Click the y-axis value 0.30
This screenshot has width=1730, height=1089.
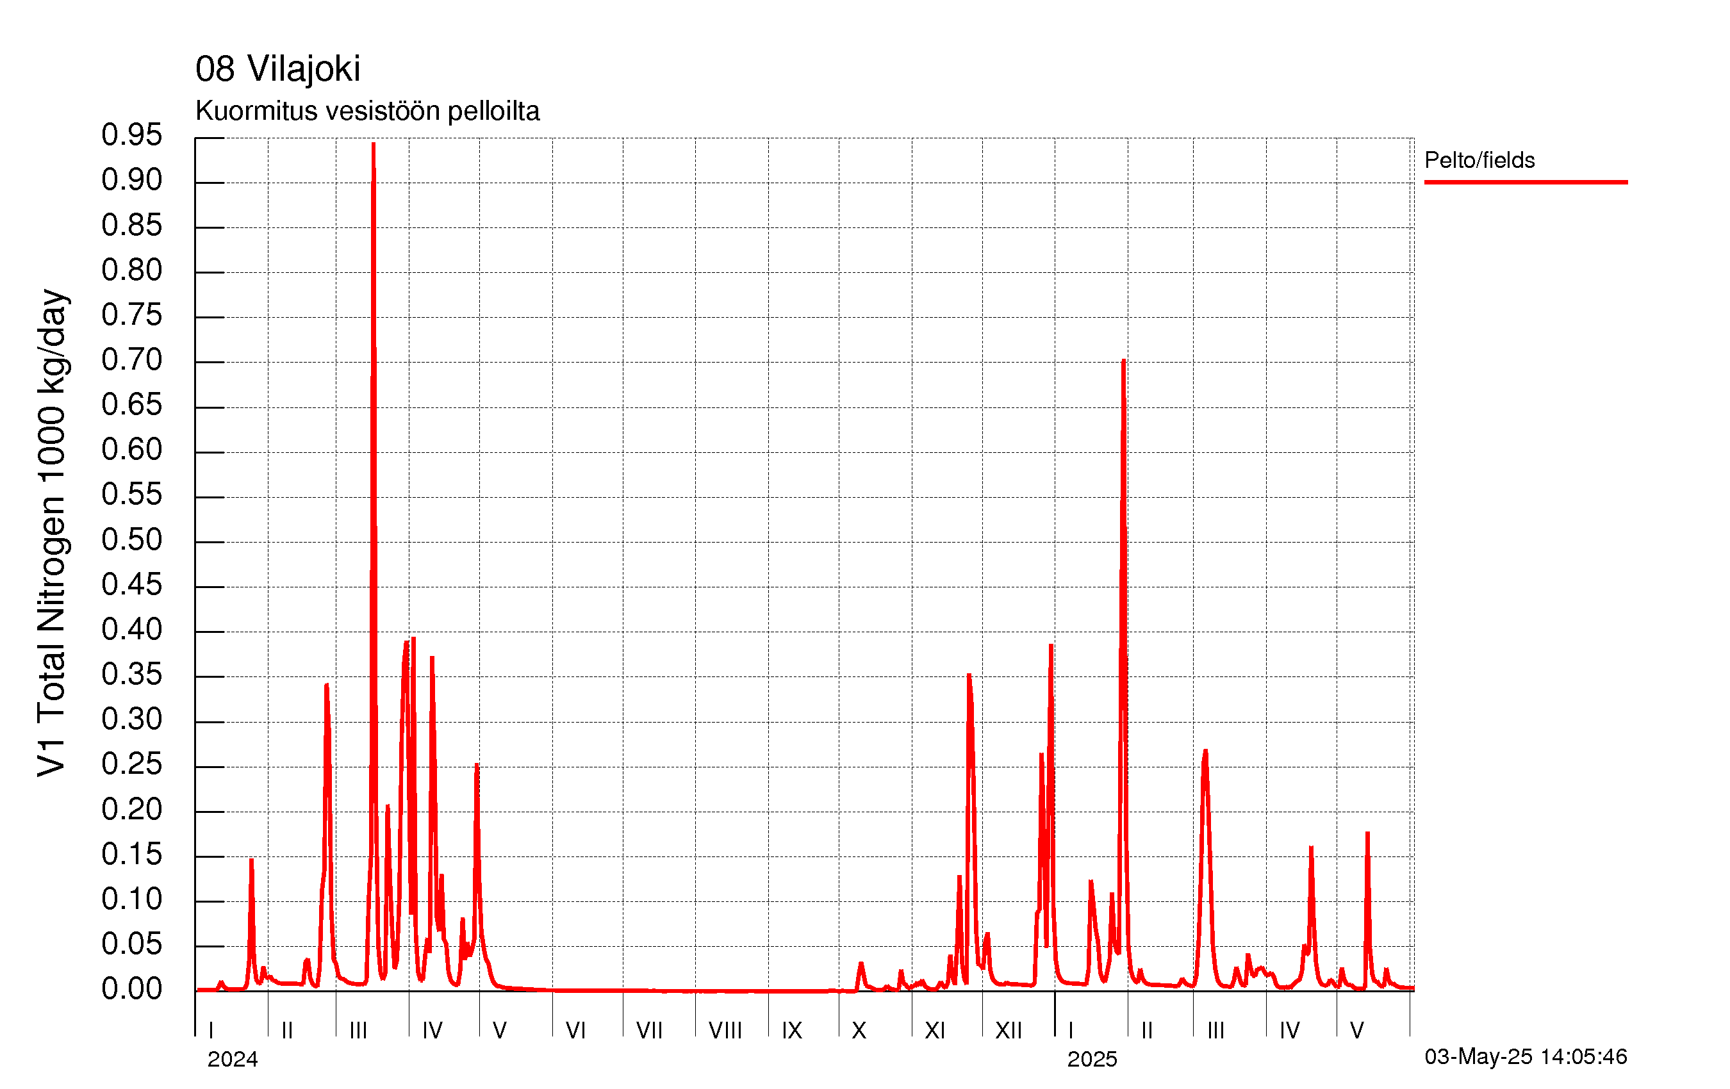(131, 719)
